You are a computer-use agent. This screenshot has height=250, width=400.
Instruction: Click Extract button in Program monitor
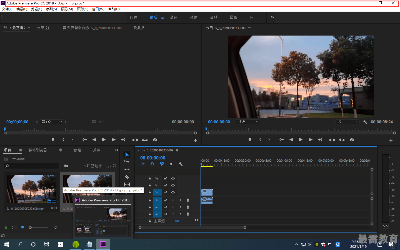click(x=342, y=140)
